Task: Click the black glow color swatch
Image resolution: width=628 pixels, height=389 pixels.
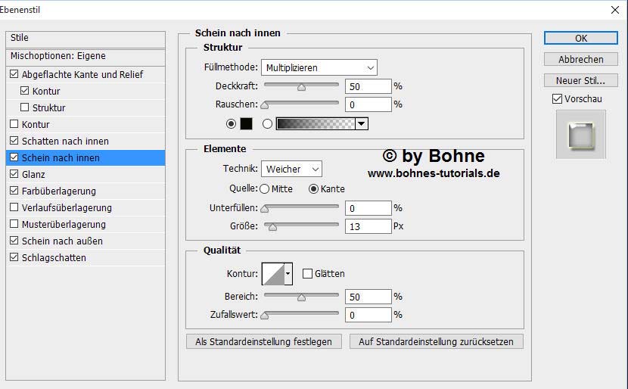Action: 246,124
